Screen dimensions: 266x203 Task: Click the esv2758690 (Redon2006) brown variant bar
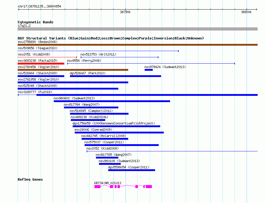coord(137,45)
